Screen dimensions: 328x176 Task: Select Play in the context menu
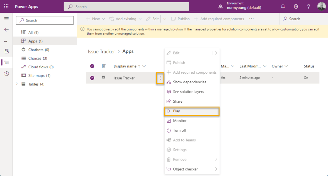click(192, 111)
